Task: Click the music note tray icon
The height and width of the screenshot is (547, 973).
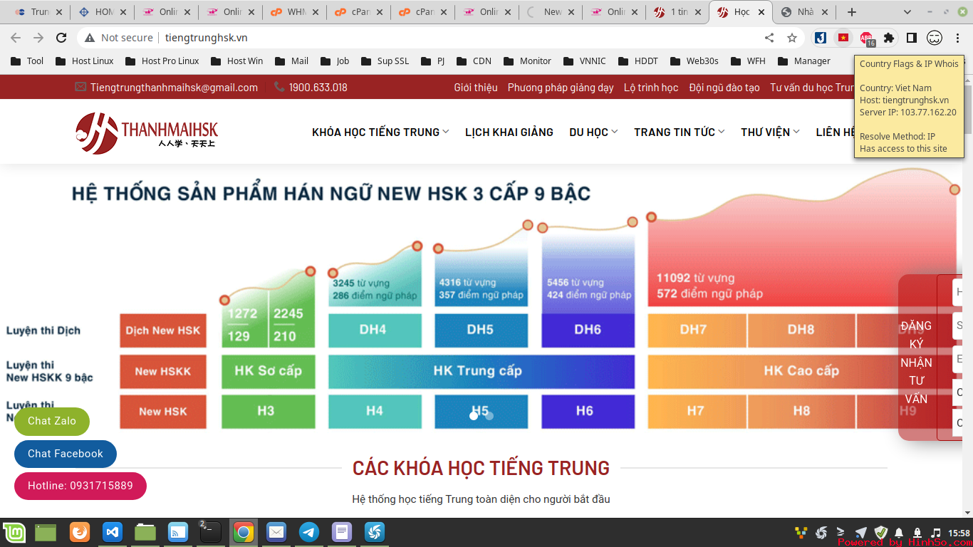Action: coord(936,533)
